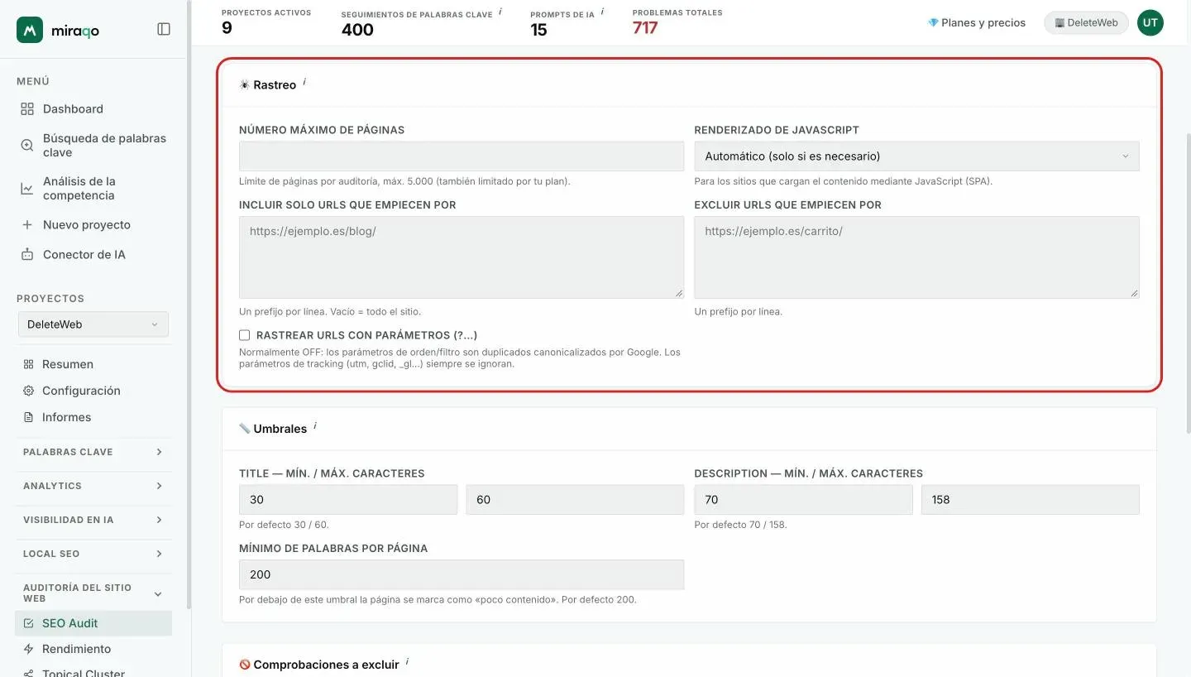Click the Rendimiento lightning bolt icon

pyautogui.click(x=28, y=649)
